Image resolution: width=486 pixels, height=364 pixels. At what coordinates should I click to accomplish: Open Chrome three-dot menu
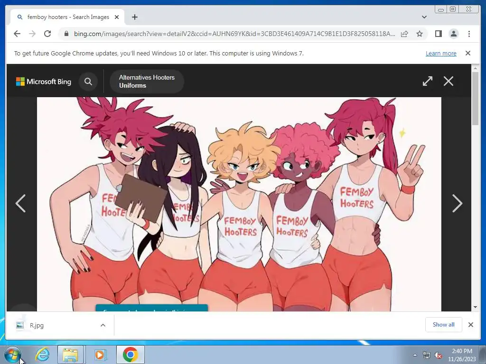(x=469, y=34)
